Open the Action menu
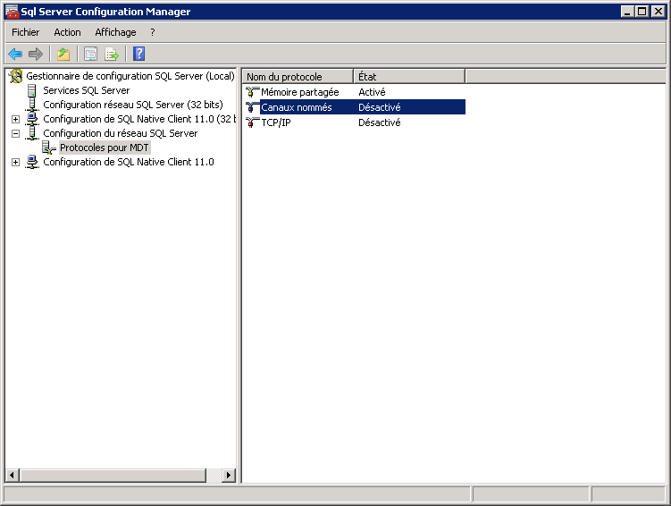Viewport: 671px width, 506px height. (67, 32)
